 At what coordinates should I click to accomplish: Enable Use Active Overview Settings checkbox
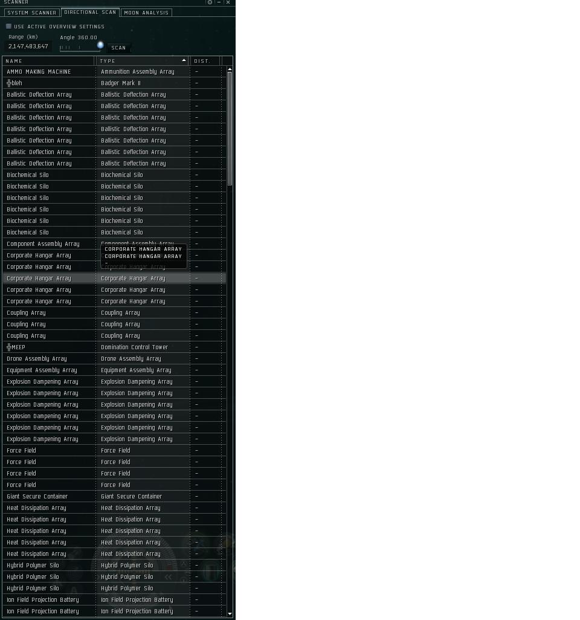click(8, 27)
